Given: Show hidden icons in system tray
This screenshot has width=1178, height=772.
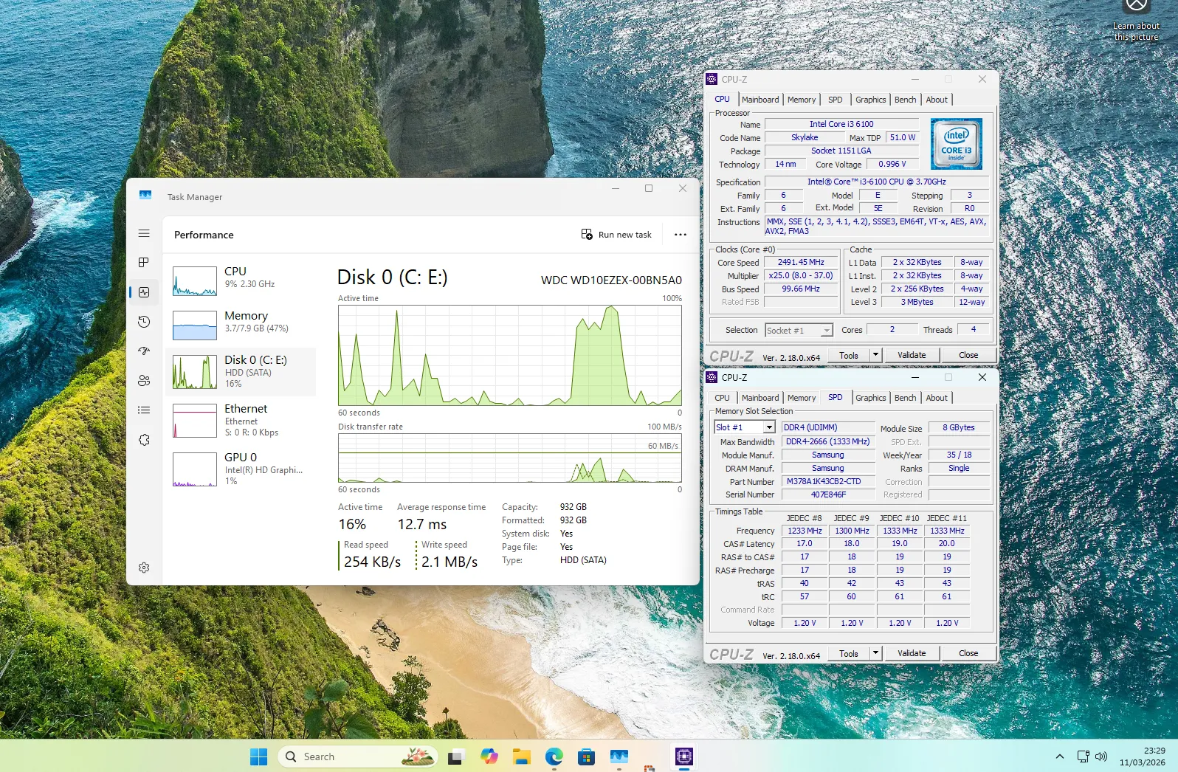Looking at the screenshot, I should tap(1059, 757).
